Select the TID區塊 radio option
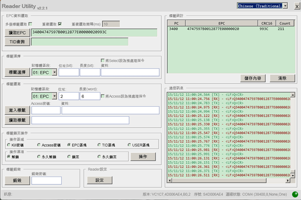The height and width of the screenshot is (200, 301). tap(99, 145)
